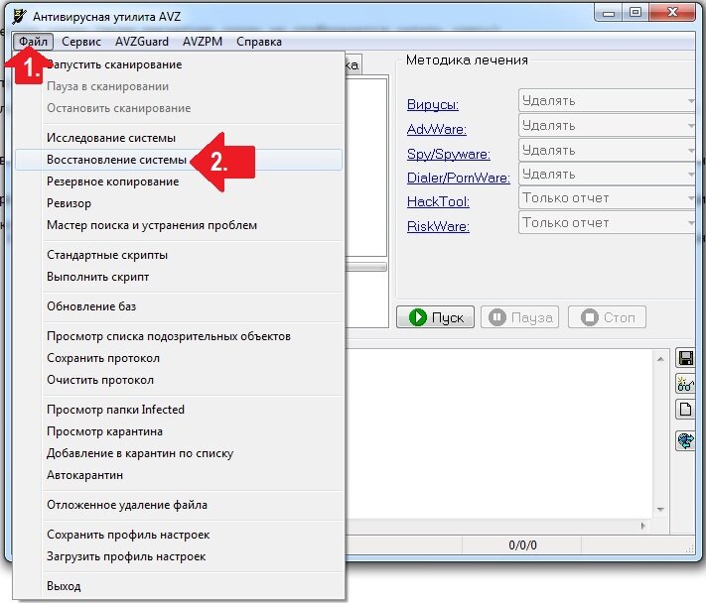Click the Dialer/PornWare link
The image size is (706, 603).
click(459, 178)
